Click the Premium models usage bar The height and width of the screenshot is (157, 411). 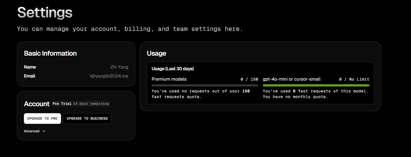click(x=205, y=85)
